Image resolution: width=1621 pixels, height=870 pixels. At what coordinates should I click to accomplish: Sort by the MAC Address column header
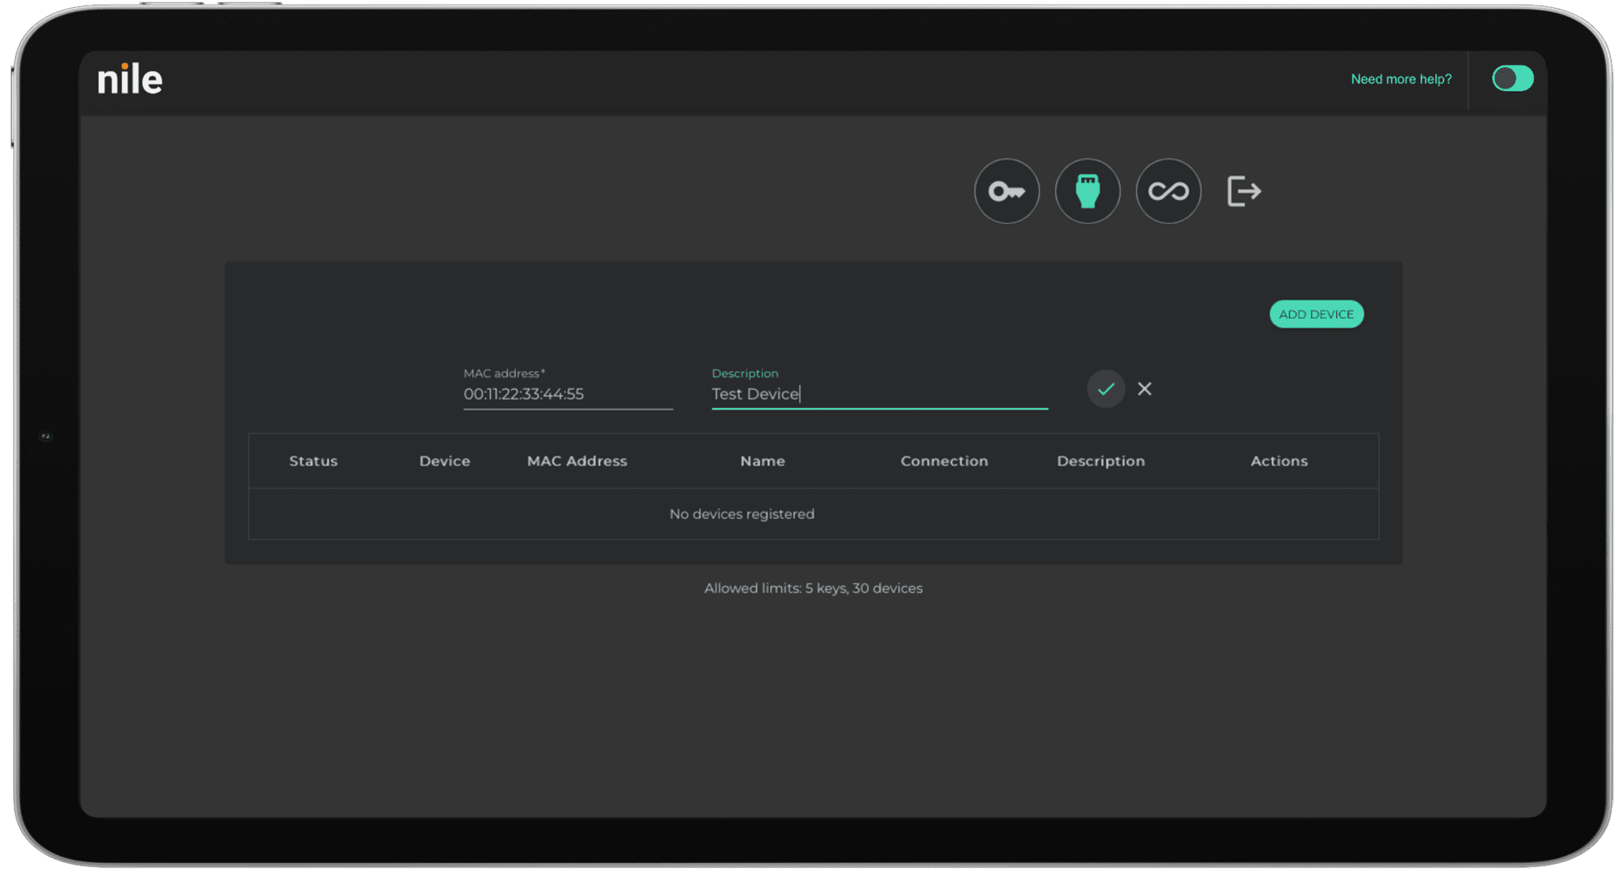tap(576, 460)
